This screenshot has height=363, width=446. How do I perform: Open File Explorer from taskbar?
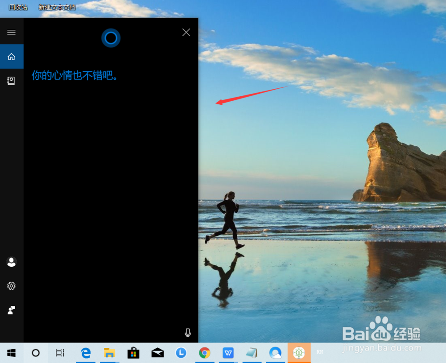click(110, 353)
